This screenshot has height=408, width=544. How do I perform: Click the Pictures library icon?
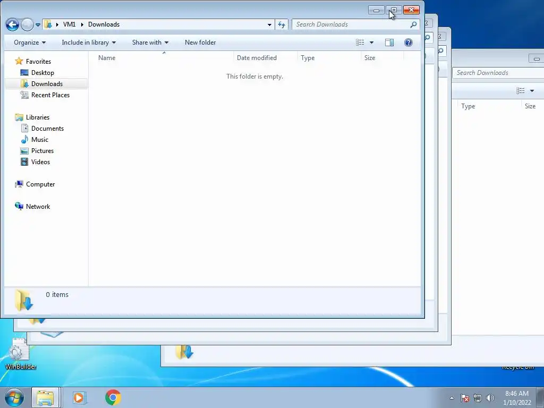pos(24,150)
